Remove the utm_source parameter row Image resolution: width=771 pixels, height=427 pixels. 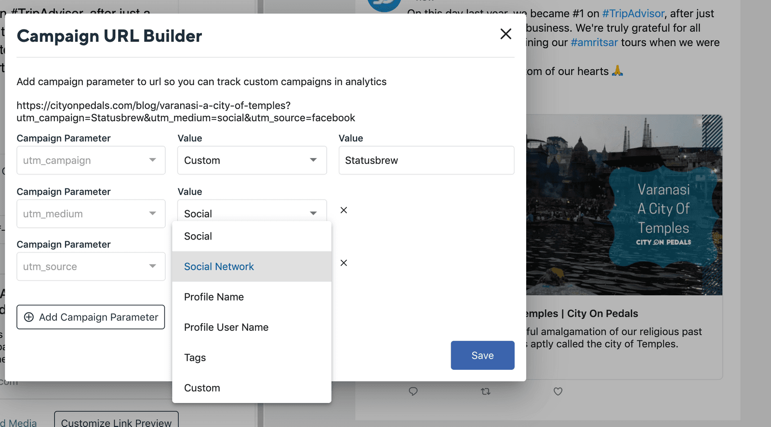click(x=344, y=263)
